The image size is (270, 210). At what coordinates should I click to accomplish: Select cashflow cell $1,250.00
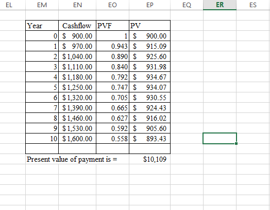point(77,87)
